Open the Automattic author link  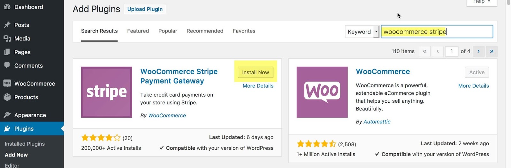[x=377, y=122]
